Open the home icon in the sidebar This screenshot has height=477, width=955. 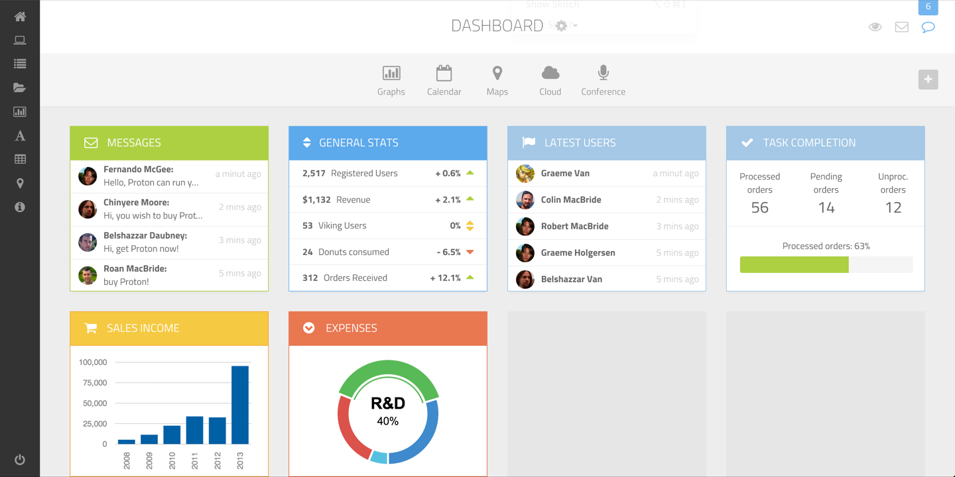pos(20,17)
